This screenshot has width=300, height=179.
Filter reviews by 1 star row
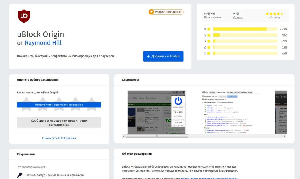pos(245,53)
